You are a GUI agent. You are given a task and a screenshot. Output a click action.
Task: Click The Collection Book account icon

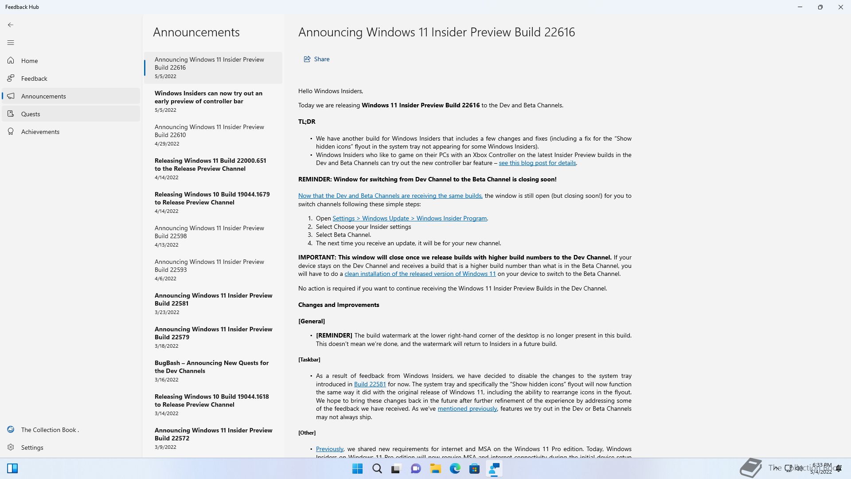coord(11,429)
